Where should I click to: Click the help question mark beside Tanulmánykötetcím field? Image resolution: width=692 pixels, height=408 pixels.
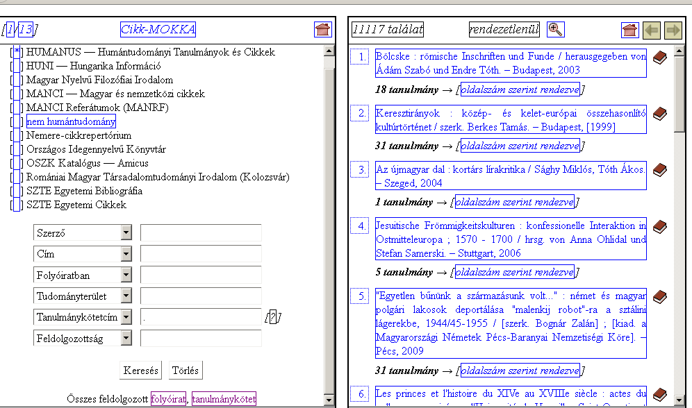pyautogui.click(x=273, y=317)
